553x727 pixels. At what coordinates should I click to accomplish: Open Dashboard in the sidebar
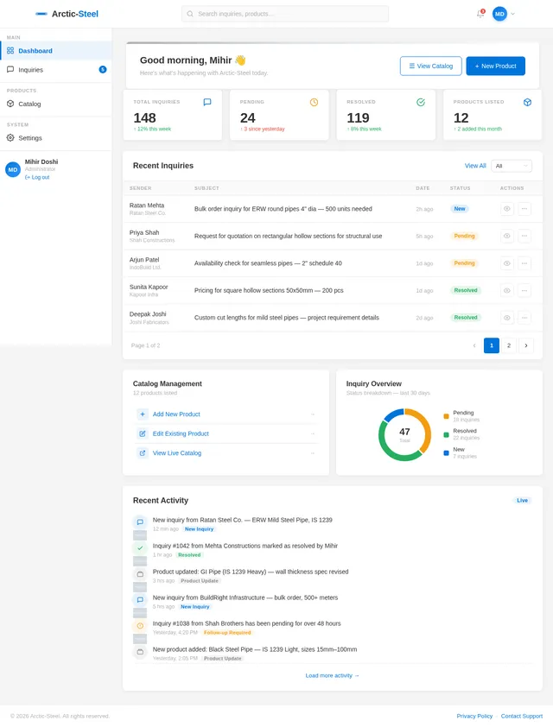coord(55,51)
